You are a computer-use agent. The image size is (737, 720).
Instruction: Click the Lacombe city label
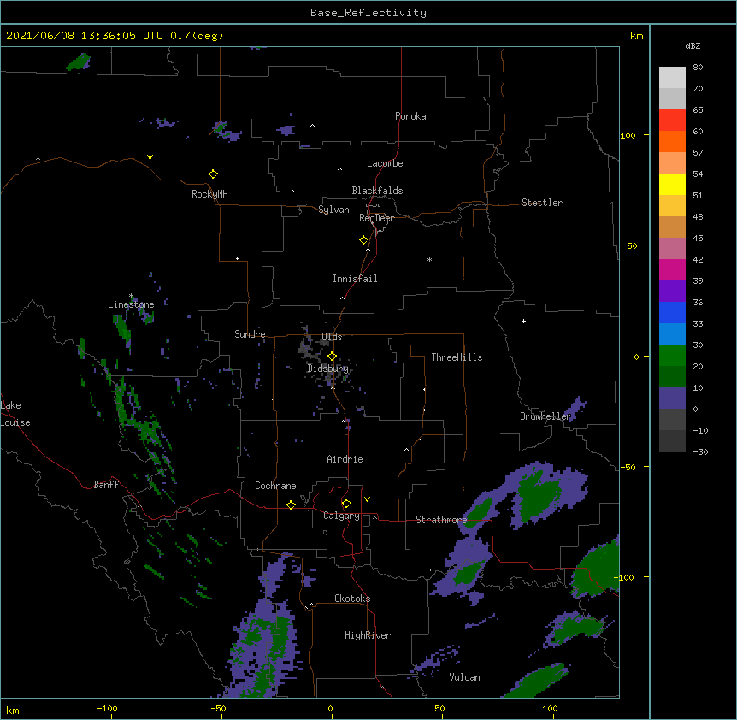385,163
